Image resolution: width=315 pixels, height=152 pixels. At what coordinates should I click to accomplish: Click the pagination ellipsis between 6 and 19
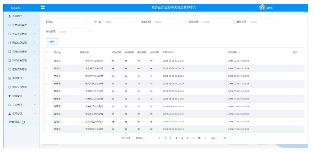click(193, 138)
